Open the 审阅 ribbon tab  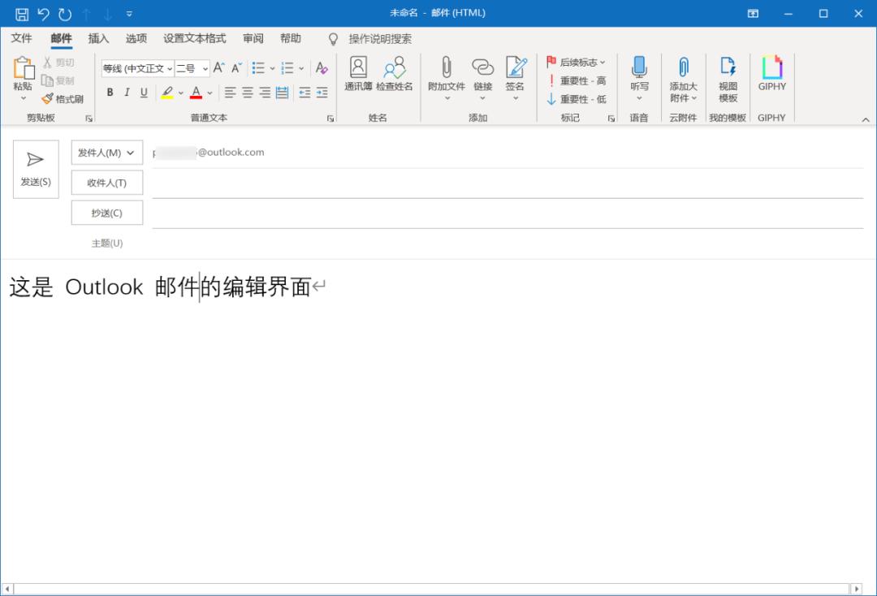(253, 38)
